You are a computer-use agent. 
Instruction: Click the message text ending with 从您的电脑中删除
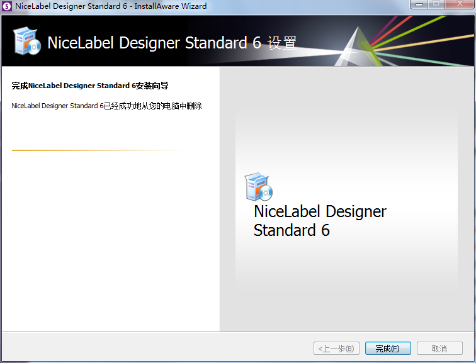(x=106, y=106)
